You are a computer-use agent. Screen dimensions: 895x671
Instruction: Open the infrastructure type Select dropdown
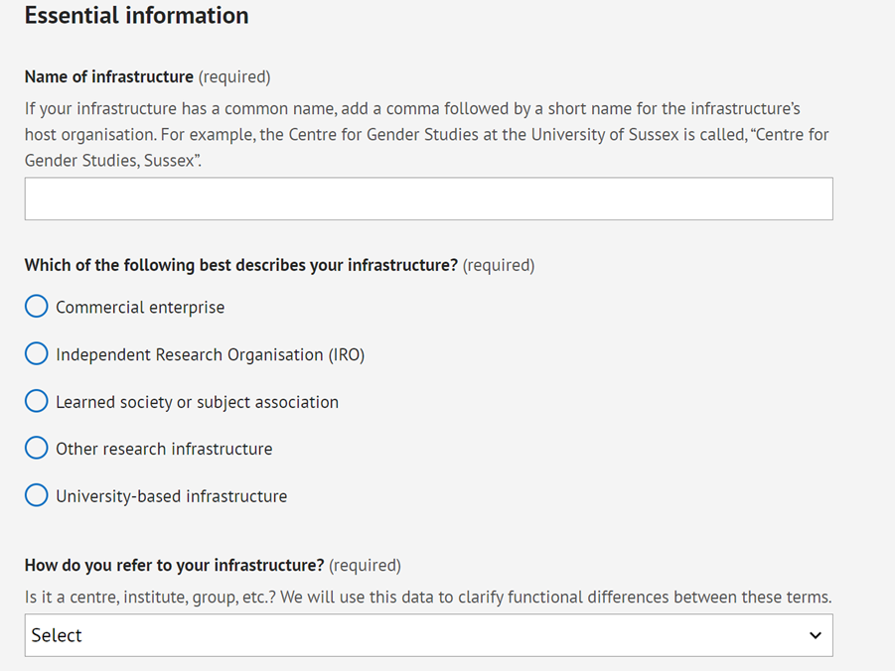click(x=429, y=635)
